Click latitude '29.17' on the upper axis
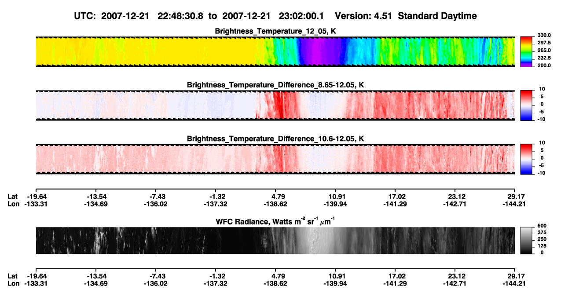 (515, 196)
